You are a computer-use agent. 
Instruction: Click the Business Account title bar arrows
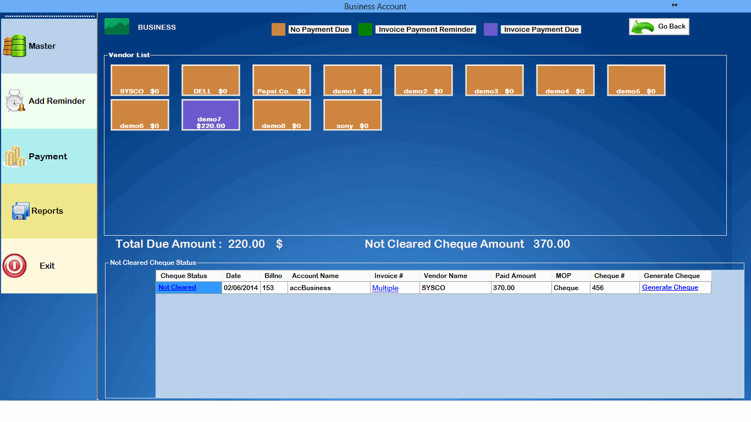[x=674, y=6]
